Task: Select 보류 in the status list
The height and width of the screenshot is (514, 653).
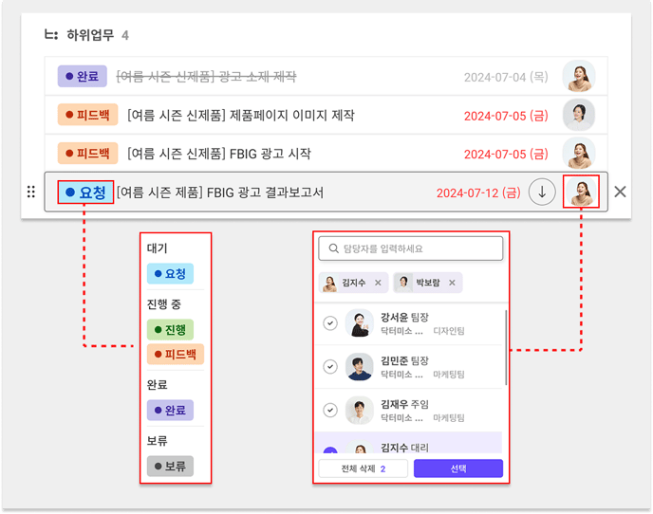Action: [x=170, y=467]
